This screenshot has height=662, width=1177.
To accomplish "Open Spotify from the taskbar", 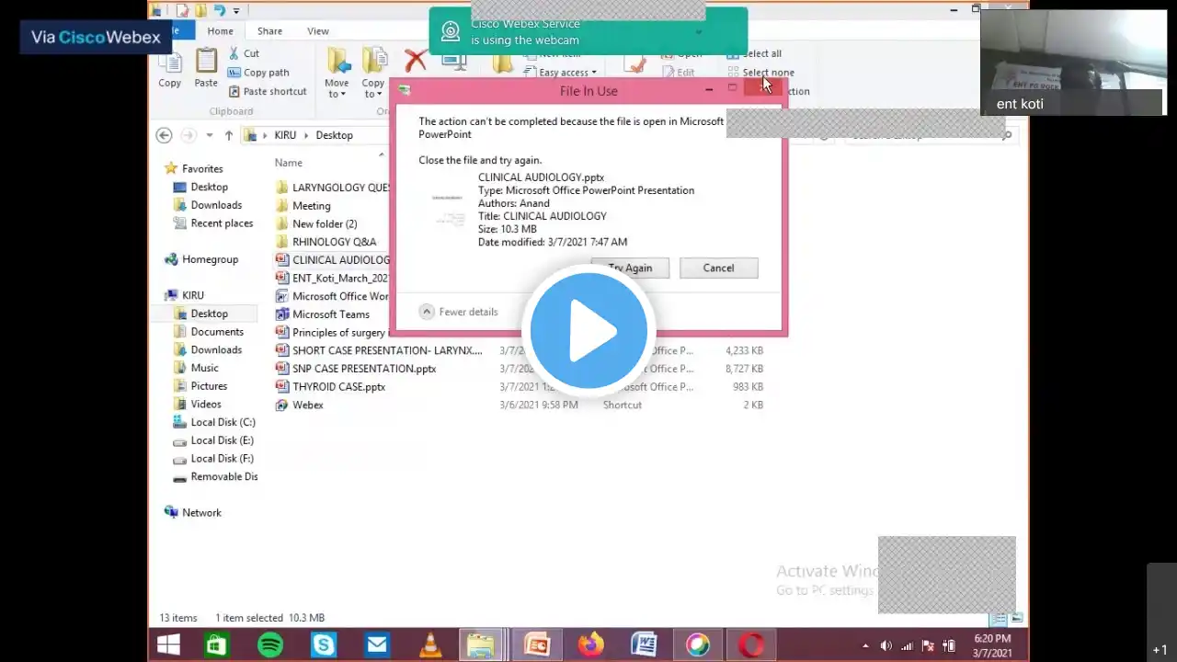I will click(270, 645).
